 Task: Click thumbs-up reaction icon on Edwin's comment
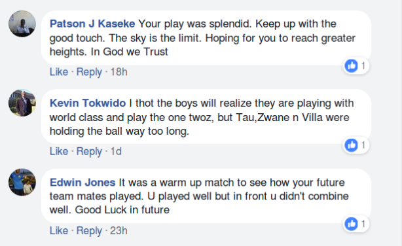point(351,224)
